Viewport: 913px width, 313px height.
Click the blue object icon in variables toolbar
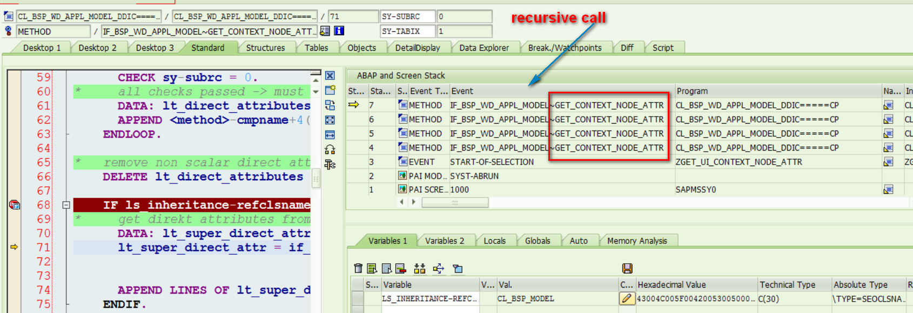pos(458,268)
